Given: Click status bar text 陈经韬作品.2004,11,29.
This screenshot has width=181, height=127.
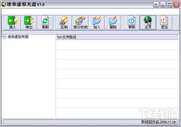Looking at the screenshot, I should pyautogui.click(x=159, y=122).
